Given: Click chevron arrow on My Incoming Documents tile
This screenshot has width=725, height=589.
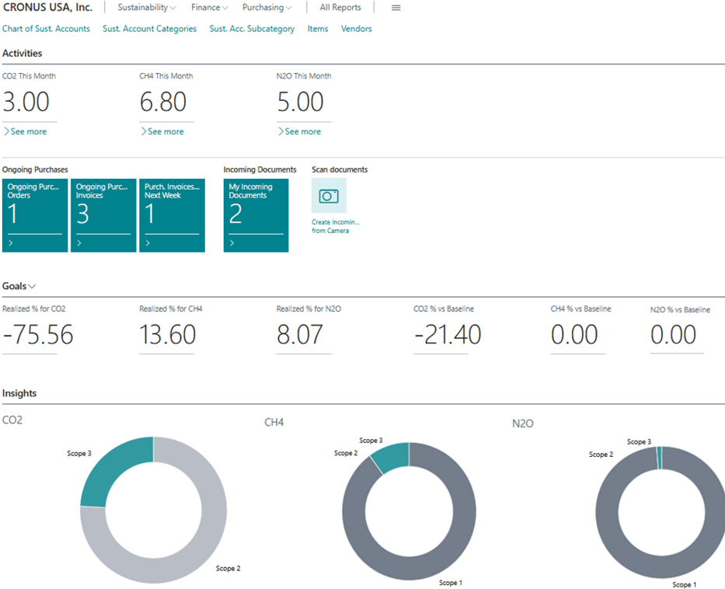Looking at the screenshot, I should (232, 243).
